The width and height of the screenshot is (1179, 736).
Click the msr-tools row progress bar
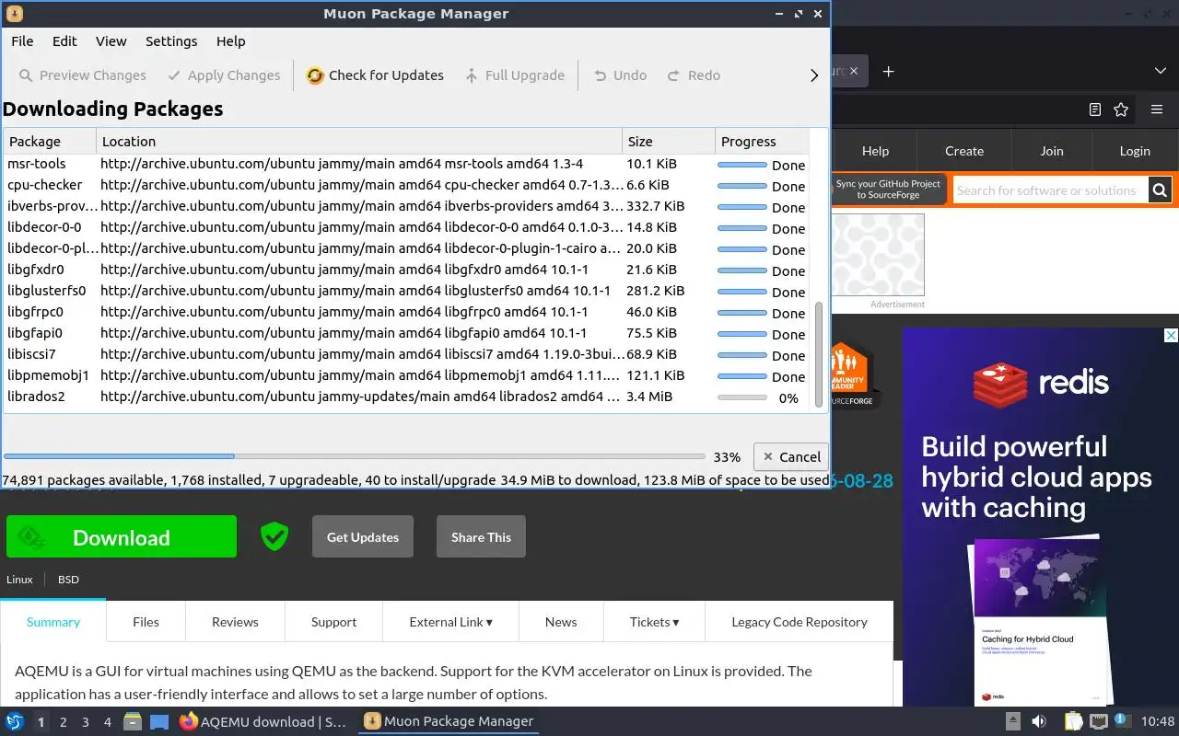coord(742,165)
